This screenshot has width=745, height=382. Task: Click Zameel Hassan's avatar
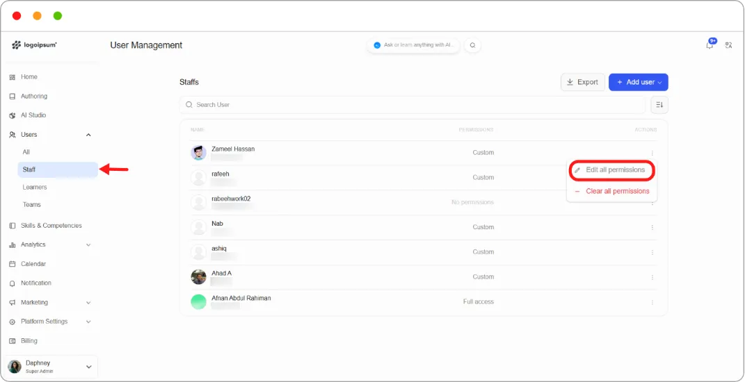click(x=199, y=153)
